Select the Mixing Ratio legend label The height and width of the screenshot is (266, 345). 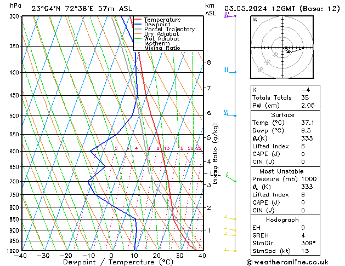[x=162, y=48]
